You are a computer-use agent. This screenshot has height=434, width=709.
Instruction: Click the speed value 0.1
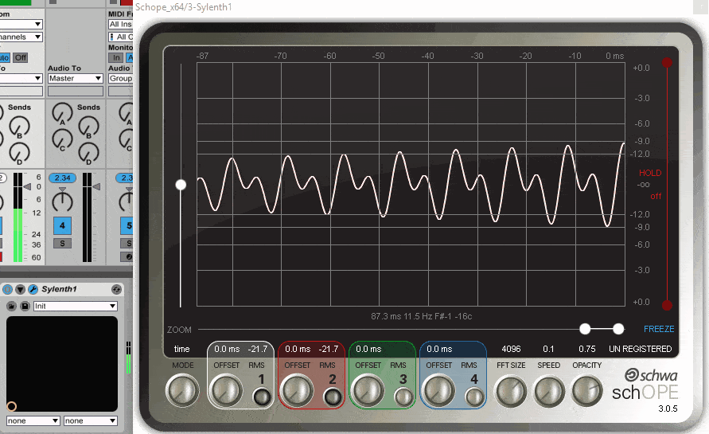pyautogui.click(x=548, y=349)
